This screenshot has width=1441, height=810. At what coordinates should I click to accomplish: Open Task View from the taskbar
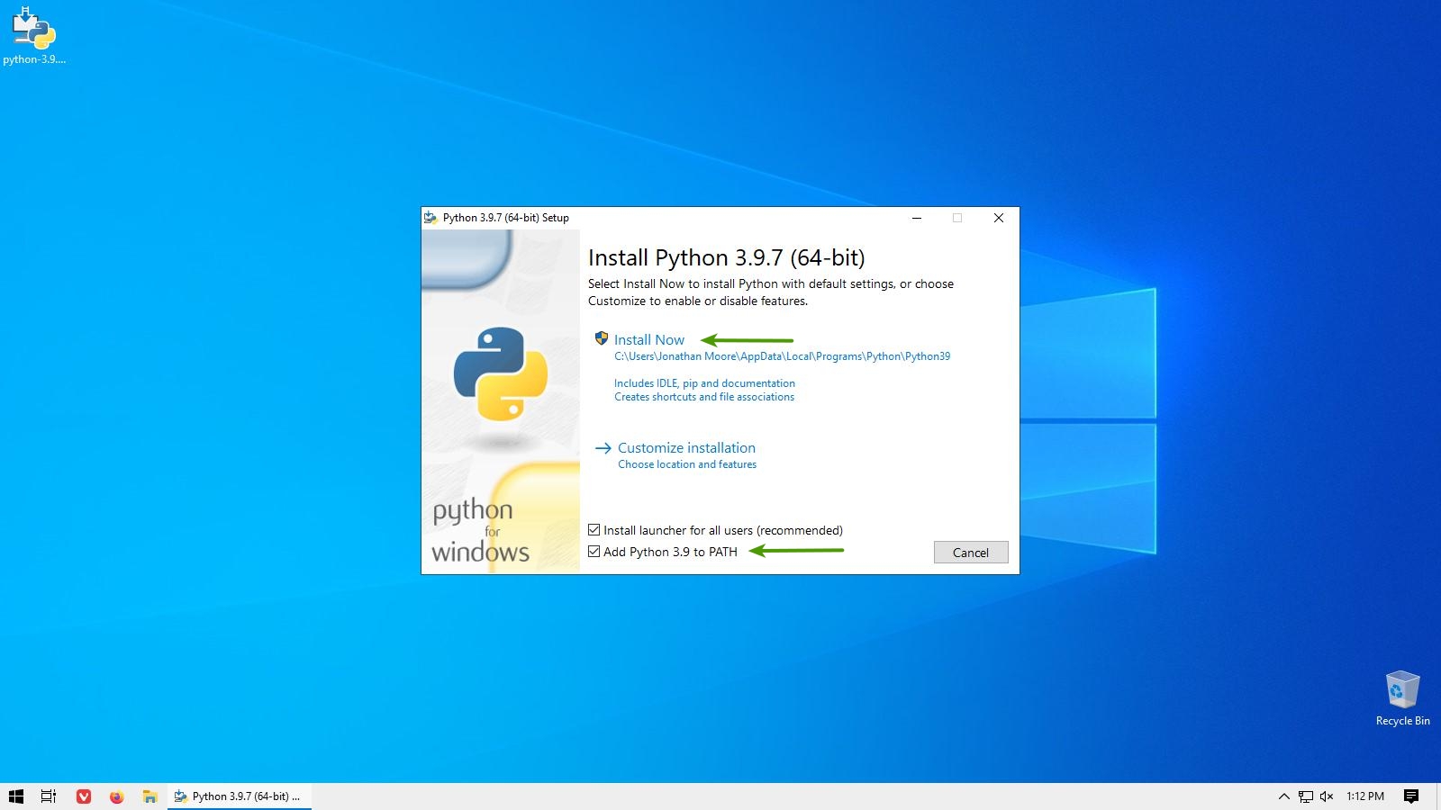[x=49, y=796]
